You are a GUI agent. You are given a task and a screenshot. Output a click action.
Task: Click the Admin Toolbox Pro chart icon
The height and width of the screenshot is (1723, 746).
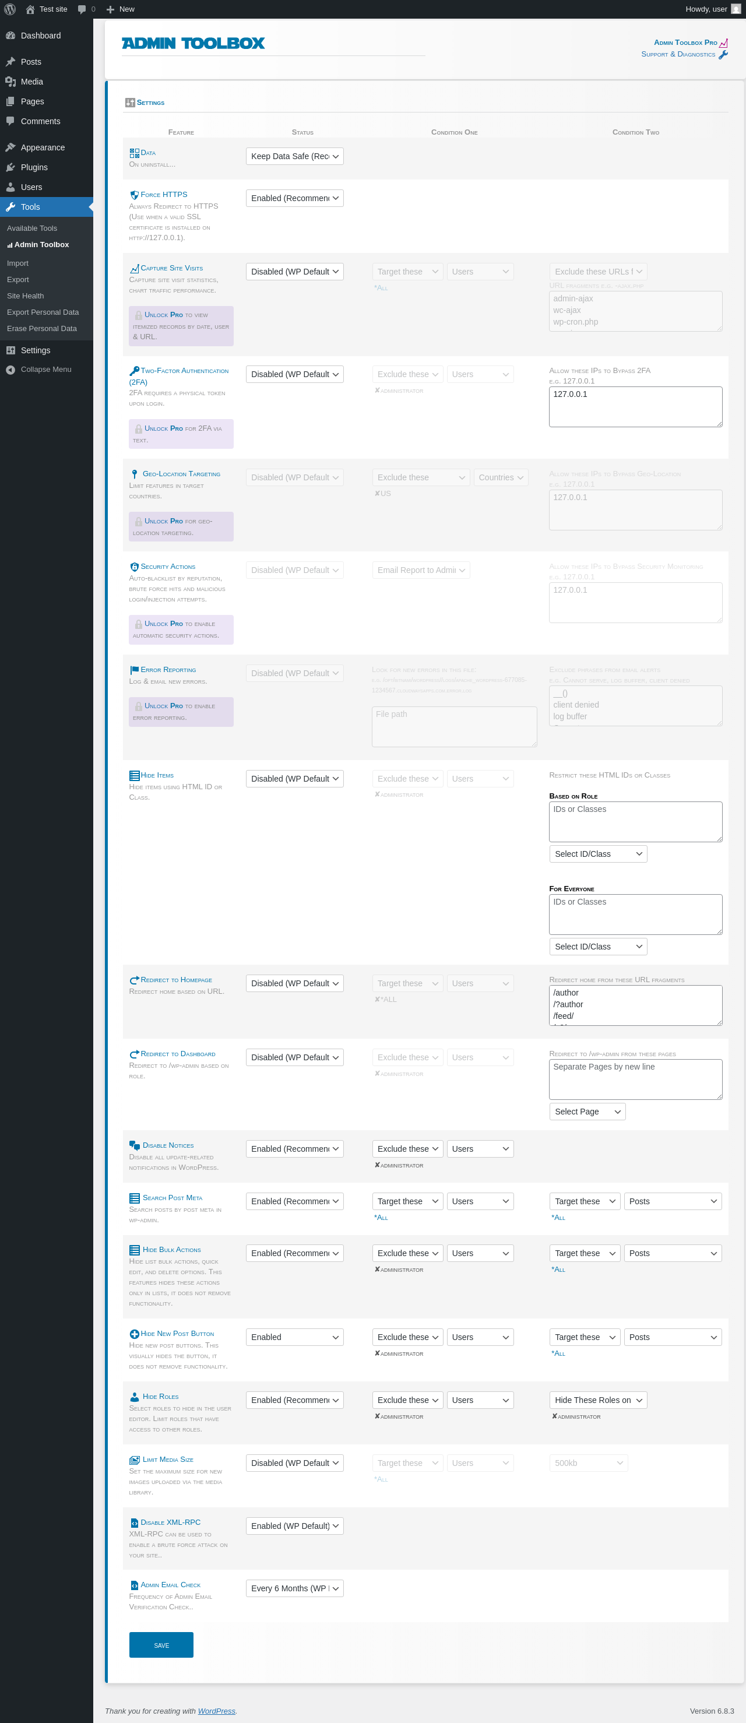pyautogui.click(x=723, y=43)
